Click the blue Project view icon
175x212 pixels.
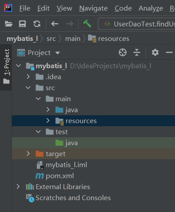[21, 53]
